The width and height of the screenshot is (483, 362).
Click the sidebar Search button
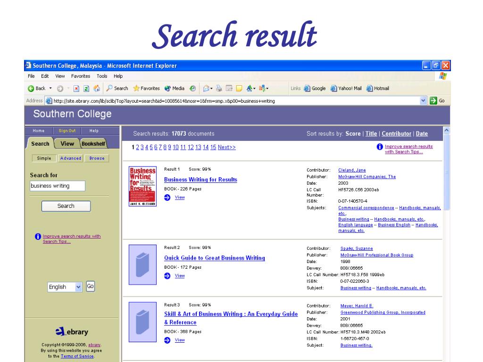pyautogui.click(x=66, y=206)
